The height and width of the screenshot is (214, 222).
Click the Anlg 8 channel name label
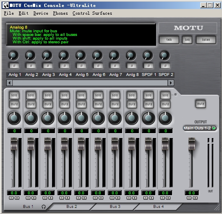click(132, 75)
